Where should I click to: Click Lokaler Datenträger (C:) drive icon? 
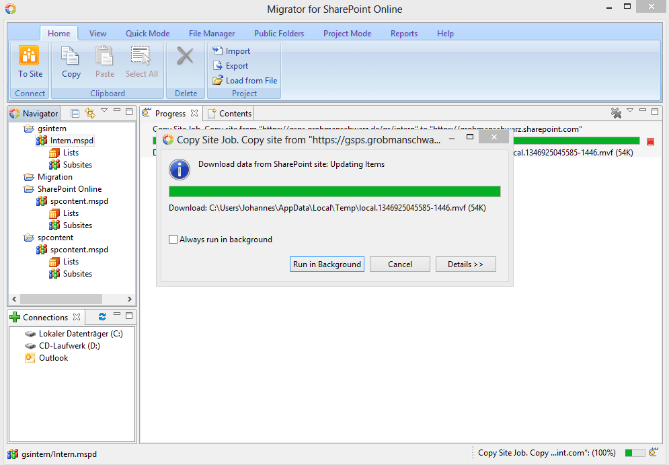(x=30, y=334)
